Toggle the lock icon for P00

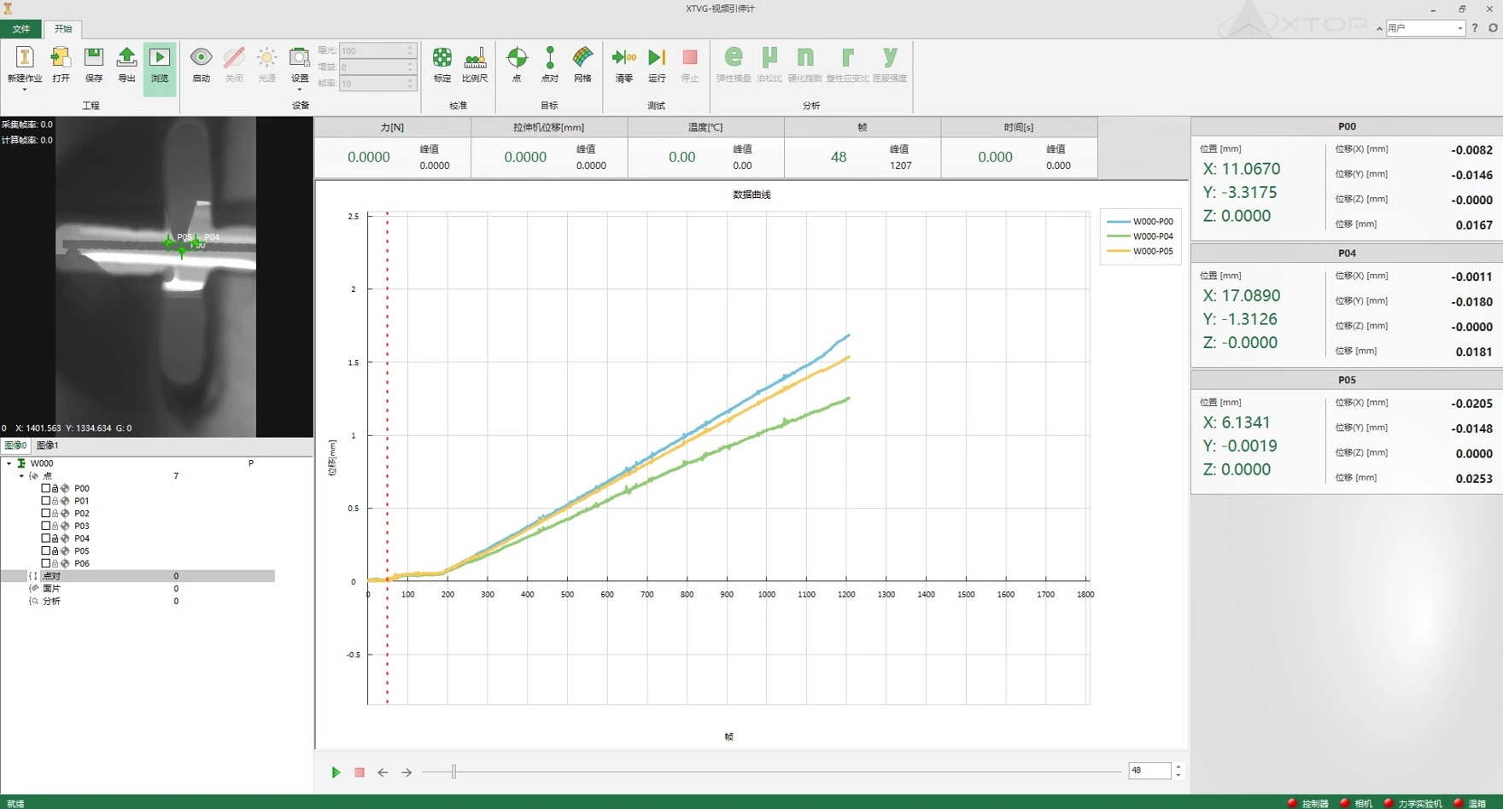pos(55,489)
